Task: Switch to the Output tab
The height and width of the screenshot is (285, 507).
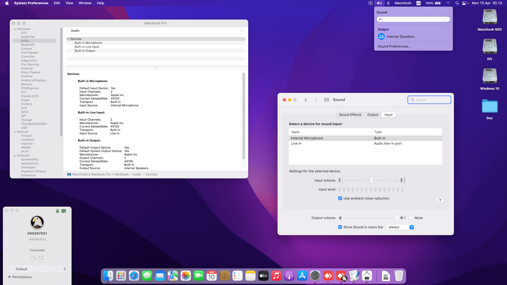Action: point(373,115)
